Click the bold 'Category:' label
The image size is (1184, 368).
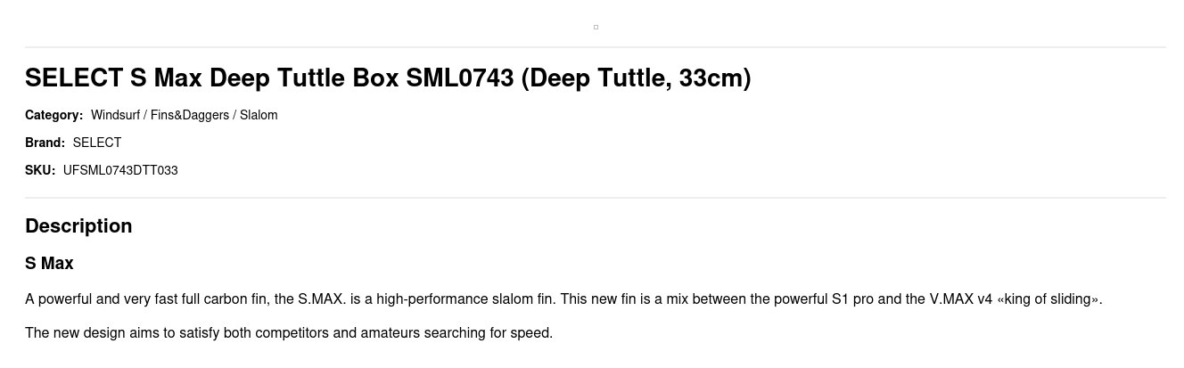coord(53,115)
